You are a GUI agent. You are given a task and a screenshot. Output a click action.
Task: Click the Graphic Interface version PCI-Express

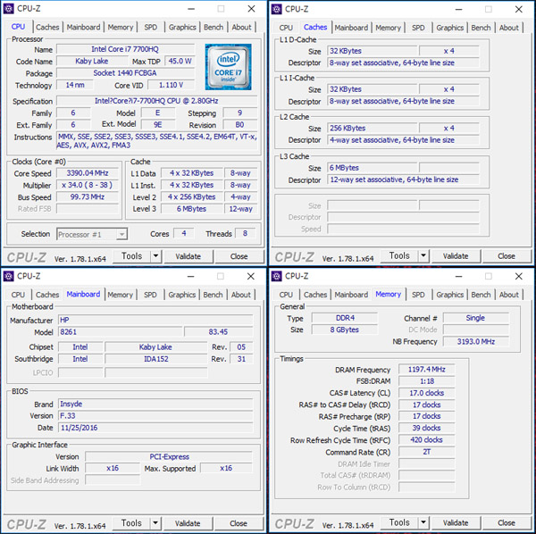(169, 457)
